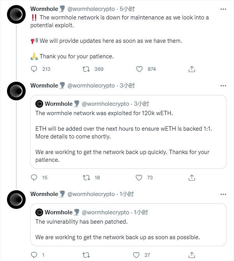Click @wormholecrypto handle in first tweet
The height and width of the screenshot is (261, 234).
(x=91, y=9)
